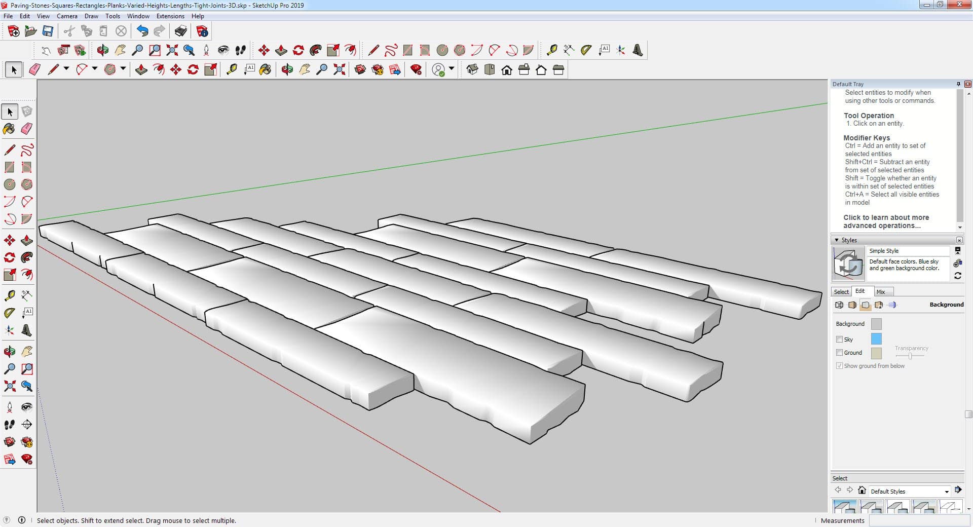Viewport: 973px width, 527px height.
Task: Select the Walk footprints tool
Action: [x=9, y=425]
